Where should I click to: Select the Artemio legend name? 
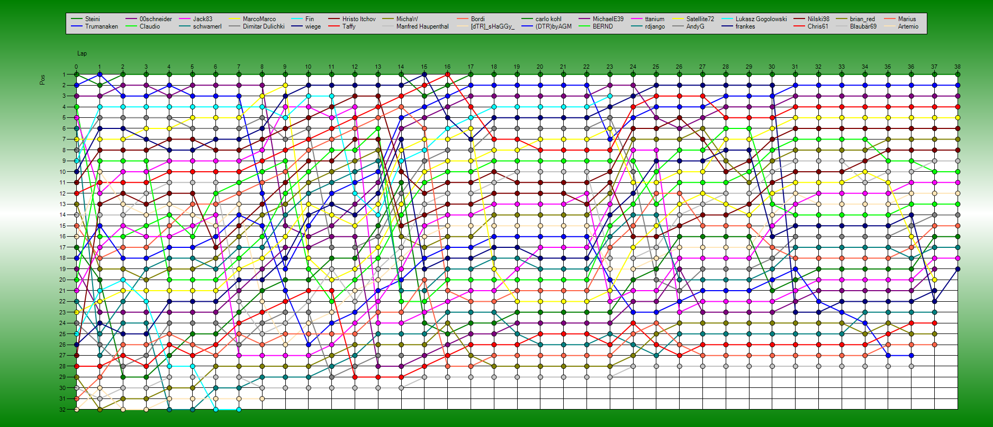click(x=908, y=26)
